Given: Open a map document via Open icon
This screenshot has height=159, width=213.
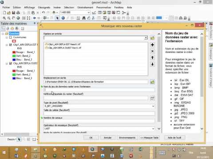Looking at the screenshot, I should pyautogui.click(x=9, y=13).
